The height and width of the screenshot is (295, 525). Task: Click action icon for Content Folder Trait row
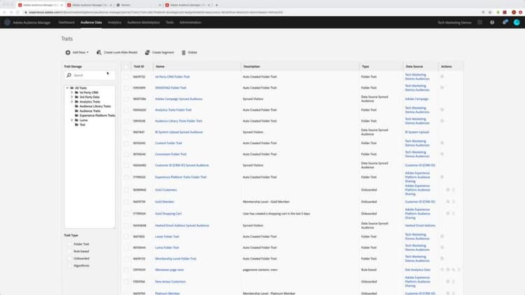click(x=442, y=143)
